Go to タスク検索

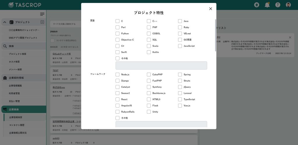pos(14,62)
